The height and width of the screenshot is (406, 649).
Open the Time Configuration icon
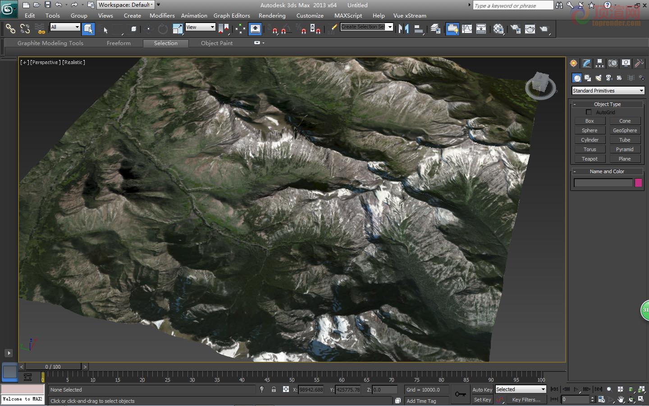(x=602, y=399)
